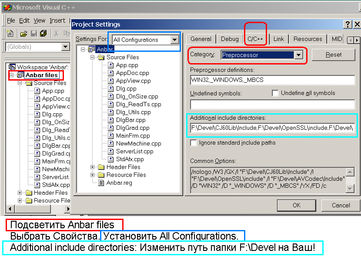Image resolution: width=361 pixels, height=257 pixels.
Task: Click workspace pane horizontal scroll left arrow
Action: click(10, 209)
